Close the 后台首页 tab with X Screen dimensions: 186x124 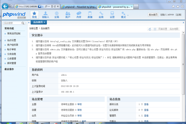pyautogui.click(x=44, y=22)
